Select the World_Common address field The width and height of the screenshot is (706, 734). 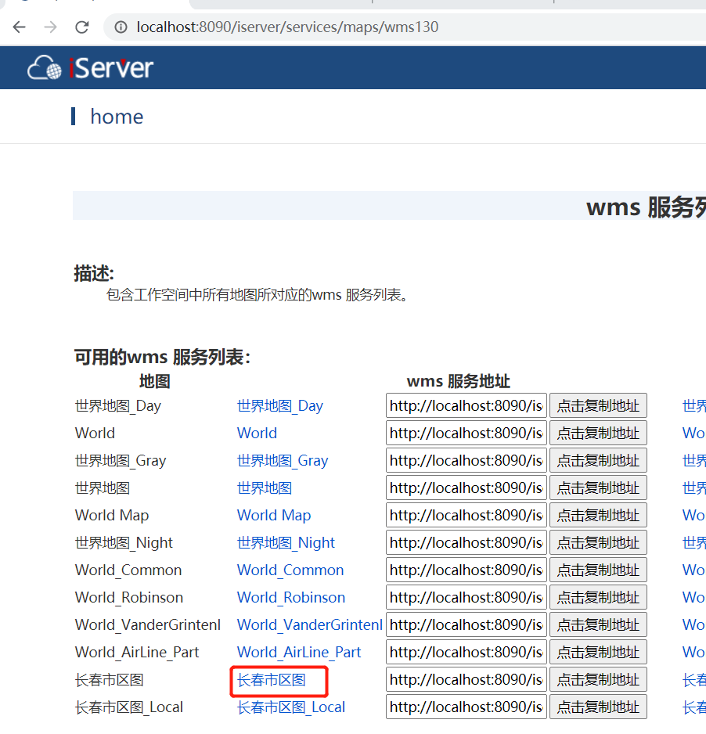tap(466, 570)
